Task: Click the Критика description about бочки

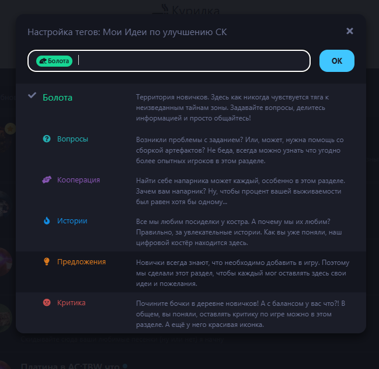Action: click(241, 314)
